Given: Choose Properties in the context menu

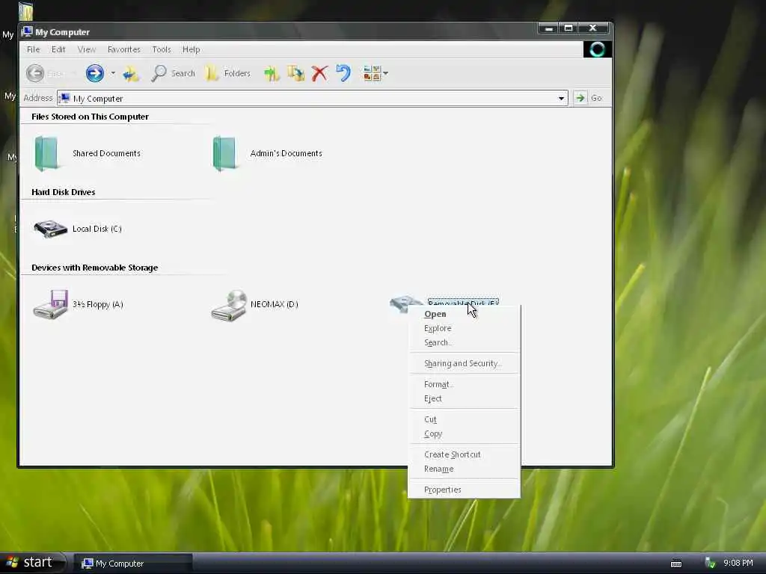Looking at the screenshot, I should (x=464, y=490).
